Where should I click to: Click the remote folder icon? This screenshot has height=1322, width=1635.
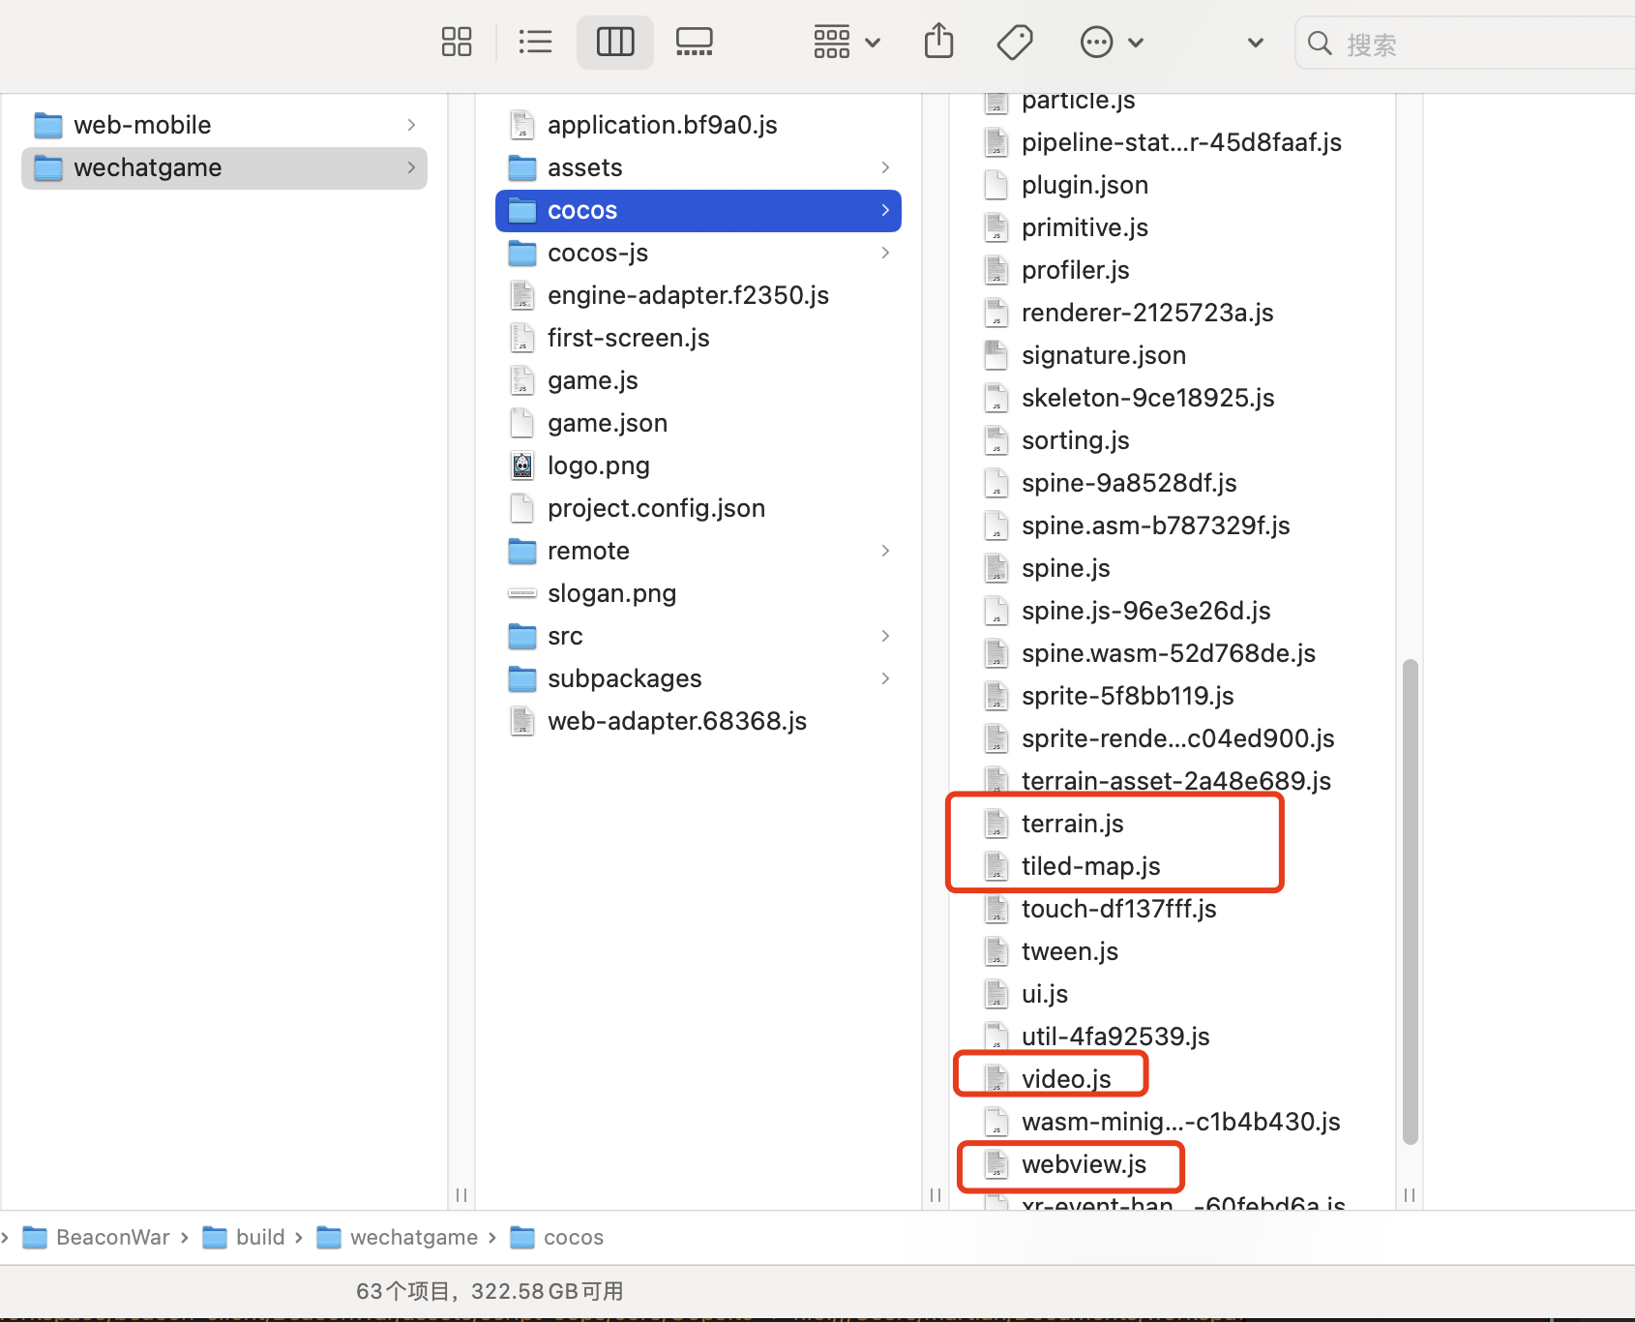pyautogui.click(x=522, y=551)
